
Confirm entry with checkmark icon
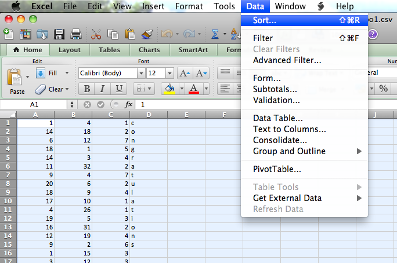click(x=101, y=105)
